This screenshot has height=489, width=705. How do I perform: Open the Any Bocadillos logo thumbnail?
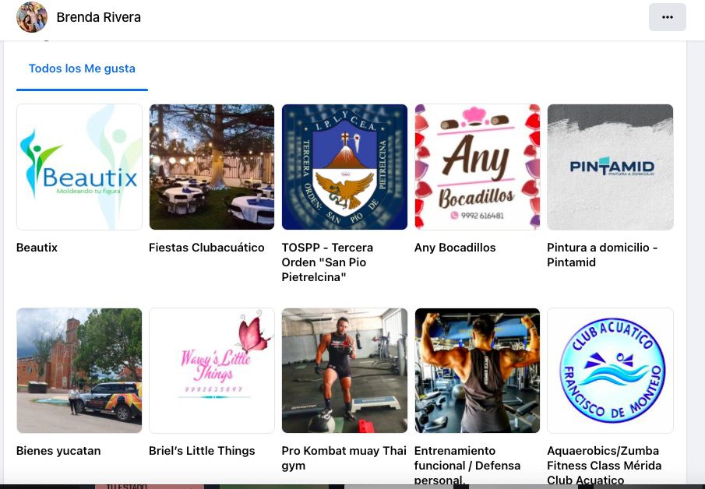(x=477, y=167)
